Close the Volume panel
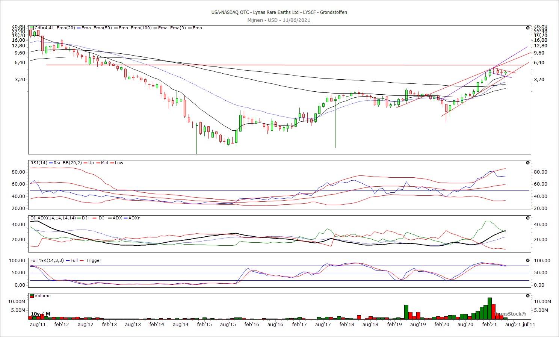 528,296
